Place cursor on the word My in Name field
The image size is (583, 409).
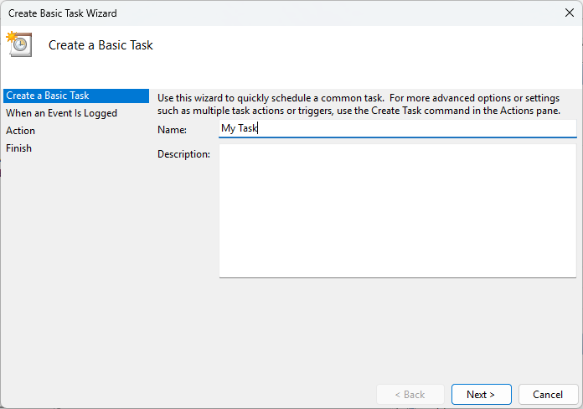tap(229, 128)
